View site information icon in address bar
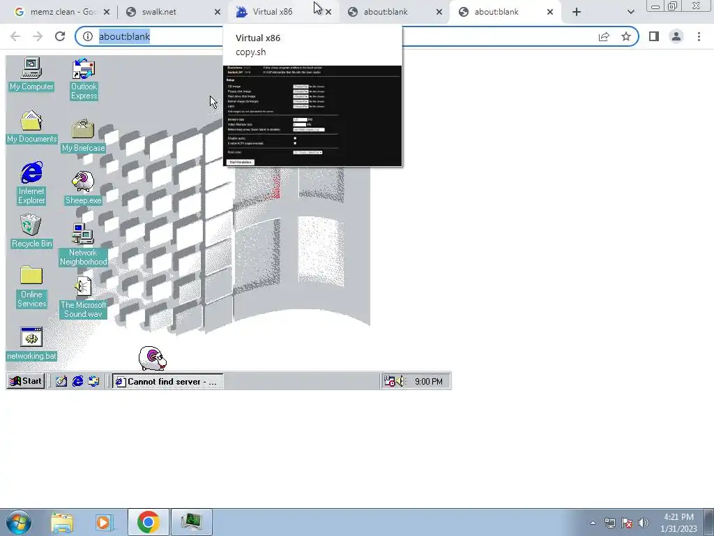This screenshot has height=536, width=714. tap(87, 36)
